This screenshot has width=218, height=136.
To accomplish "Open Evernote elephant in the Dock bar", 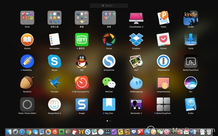I will pyautogui.click(x=61, y=132).
